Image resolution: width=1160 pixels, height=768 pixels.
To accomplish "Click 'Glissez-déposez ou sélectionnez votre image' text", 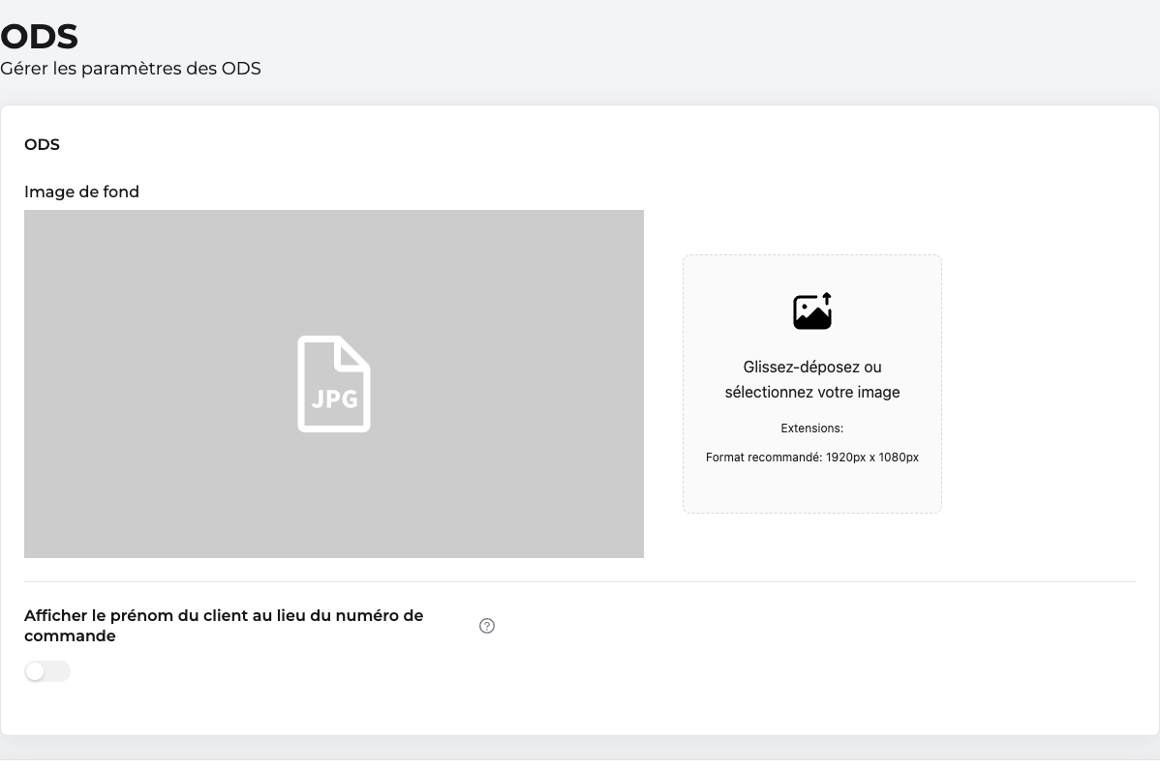I will pos(812,379).
